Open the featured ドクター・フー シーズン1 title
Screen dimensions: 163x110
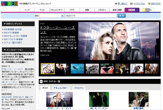[58, 30]
